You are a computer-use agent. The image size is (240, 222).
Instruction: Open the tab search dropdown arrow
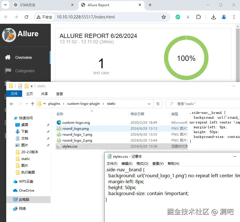[x=5, y=5]
